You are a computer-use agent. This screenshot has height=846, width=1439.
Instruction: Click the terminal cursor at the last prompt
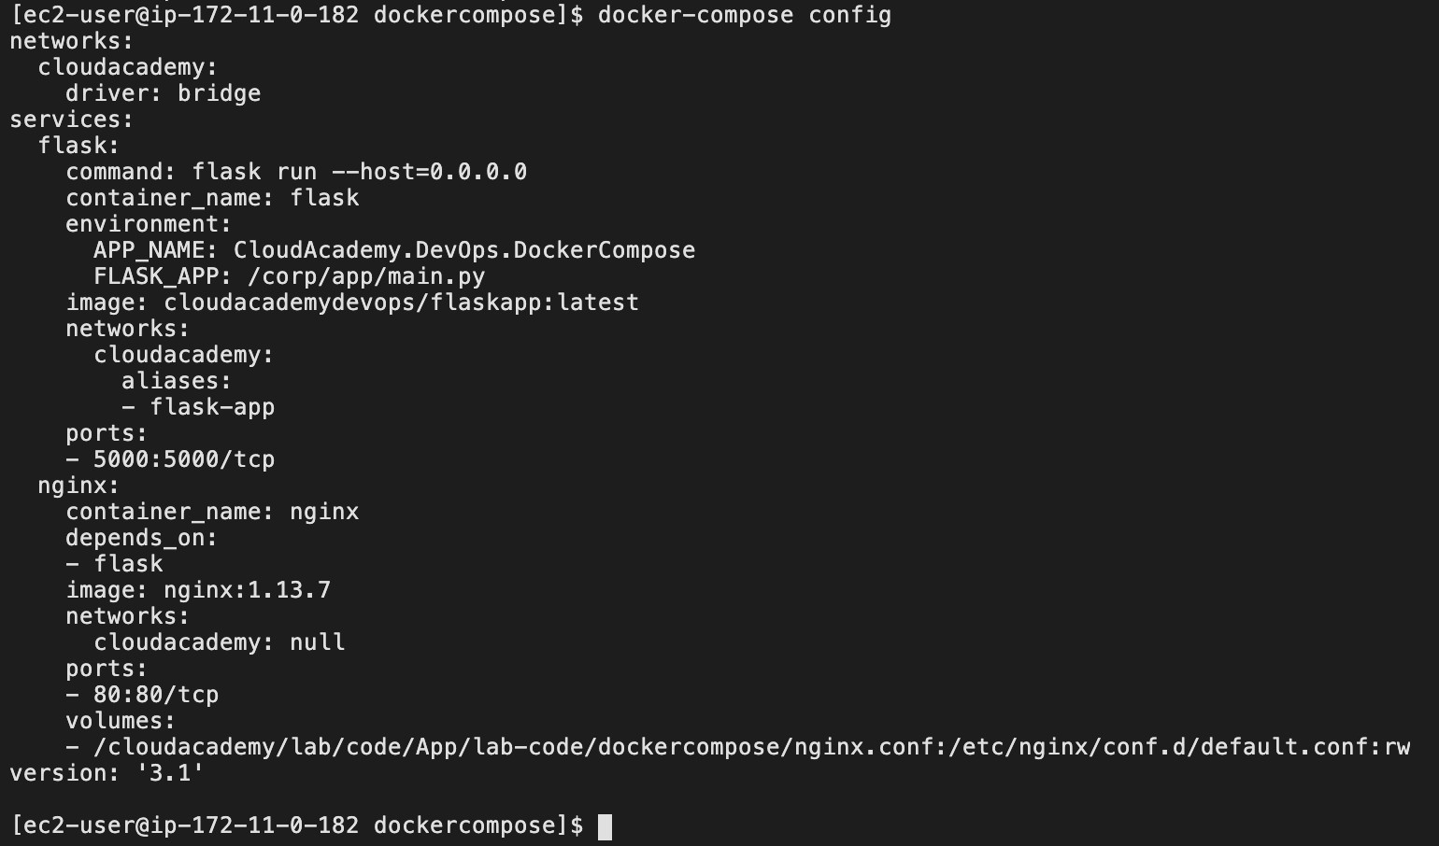605,826
